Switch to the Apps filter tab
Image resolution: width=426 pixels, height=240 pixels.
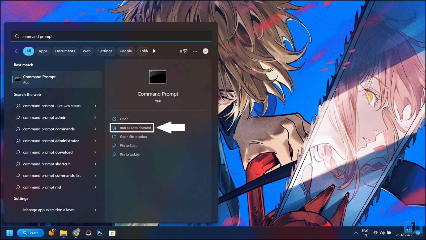point(43,51)
